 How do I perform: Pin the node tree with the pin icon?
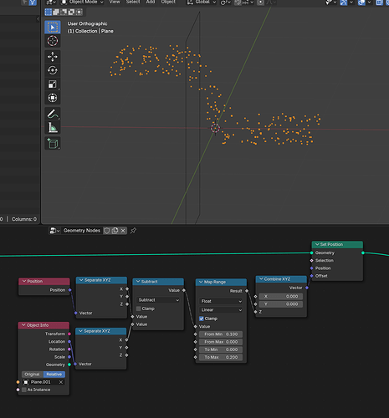click(134, 231)
